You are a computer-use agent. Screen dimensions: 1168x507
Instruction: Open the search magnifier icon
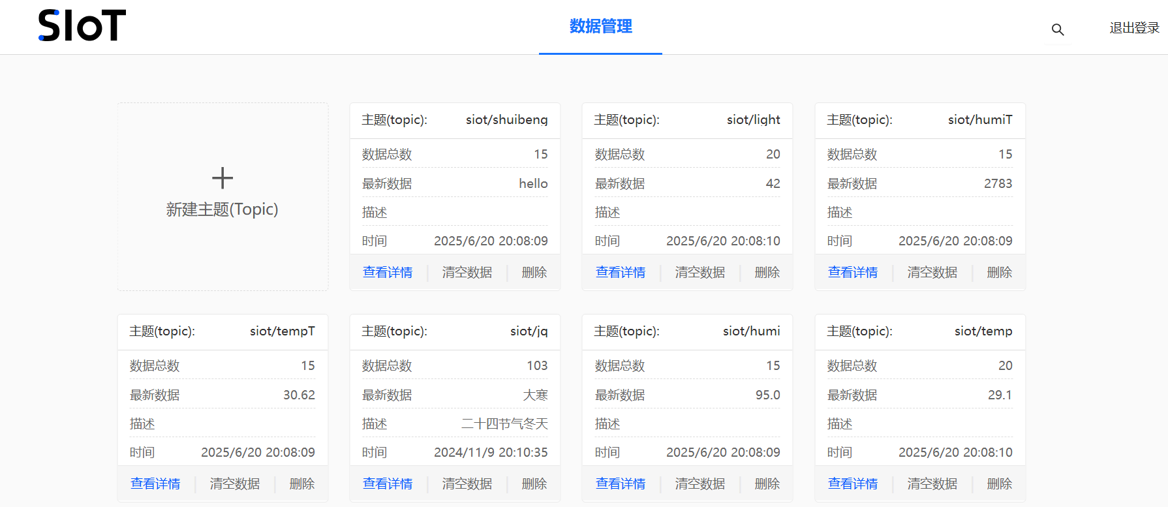pyautogui.click(x=1058, y=29)
